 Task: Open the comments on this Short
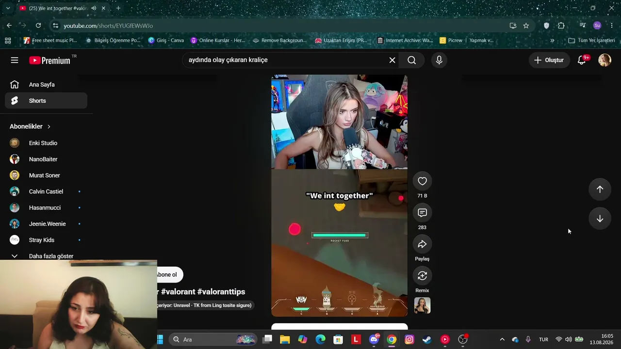tap(422, 212)
